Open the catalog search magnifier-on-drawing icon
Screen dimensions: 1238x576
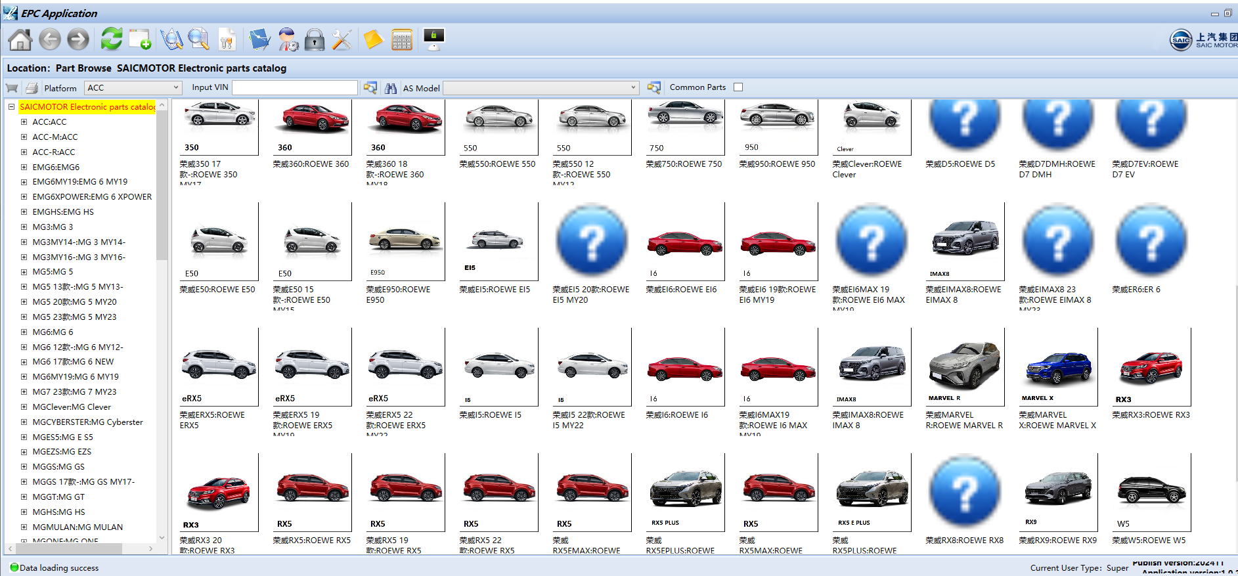point(171,39)
